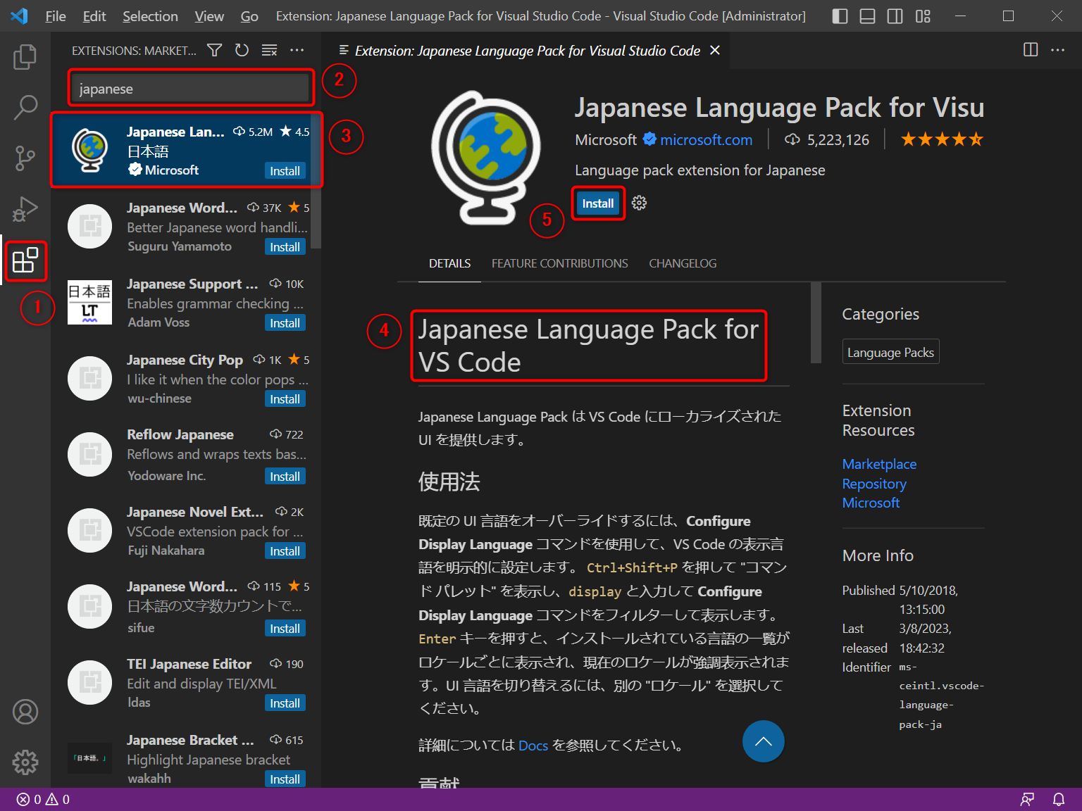Open the feedback icon in status bar
1082x811 pixels.
(1027, 800)
